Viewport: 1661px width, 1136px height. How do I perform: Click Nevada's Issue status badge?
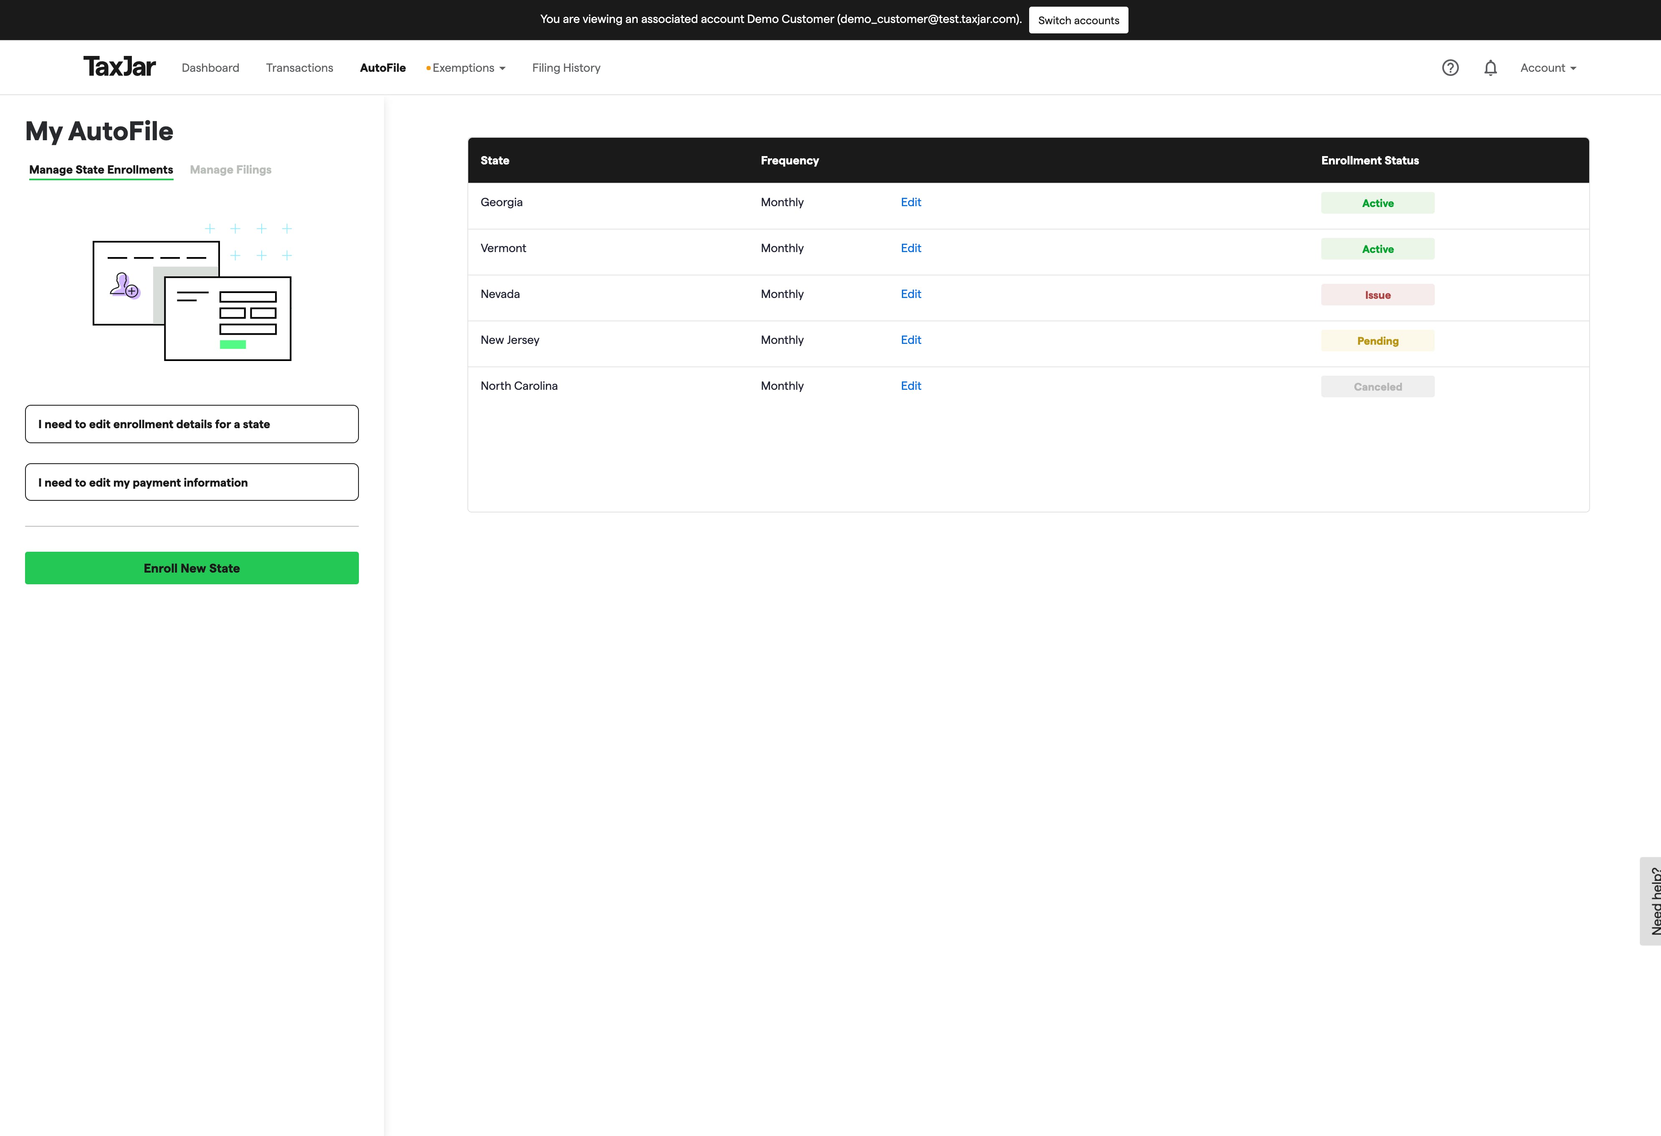click(1377, 295)
